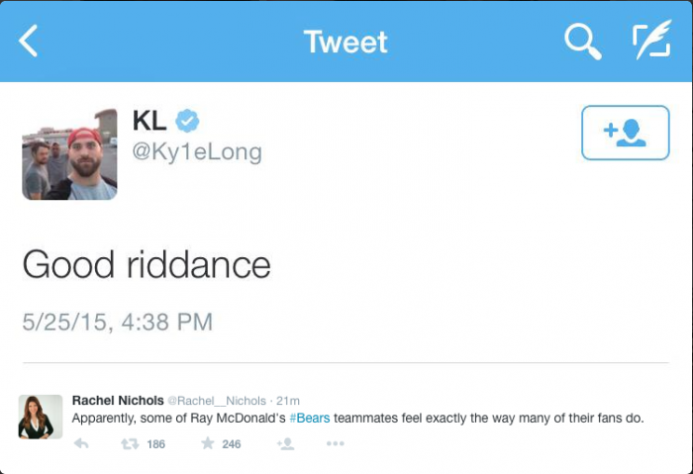This screenshot has width=693, height=474.
Task: Retweet Rachel Nichols' tweet
Action: [129, 444]
